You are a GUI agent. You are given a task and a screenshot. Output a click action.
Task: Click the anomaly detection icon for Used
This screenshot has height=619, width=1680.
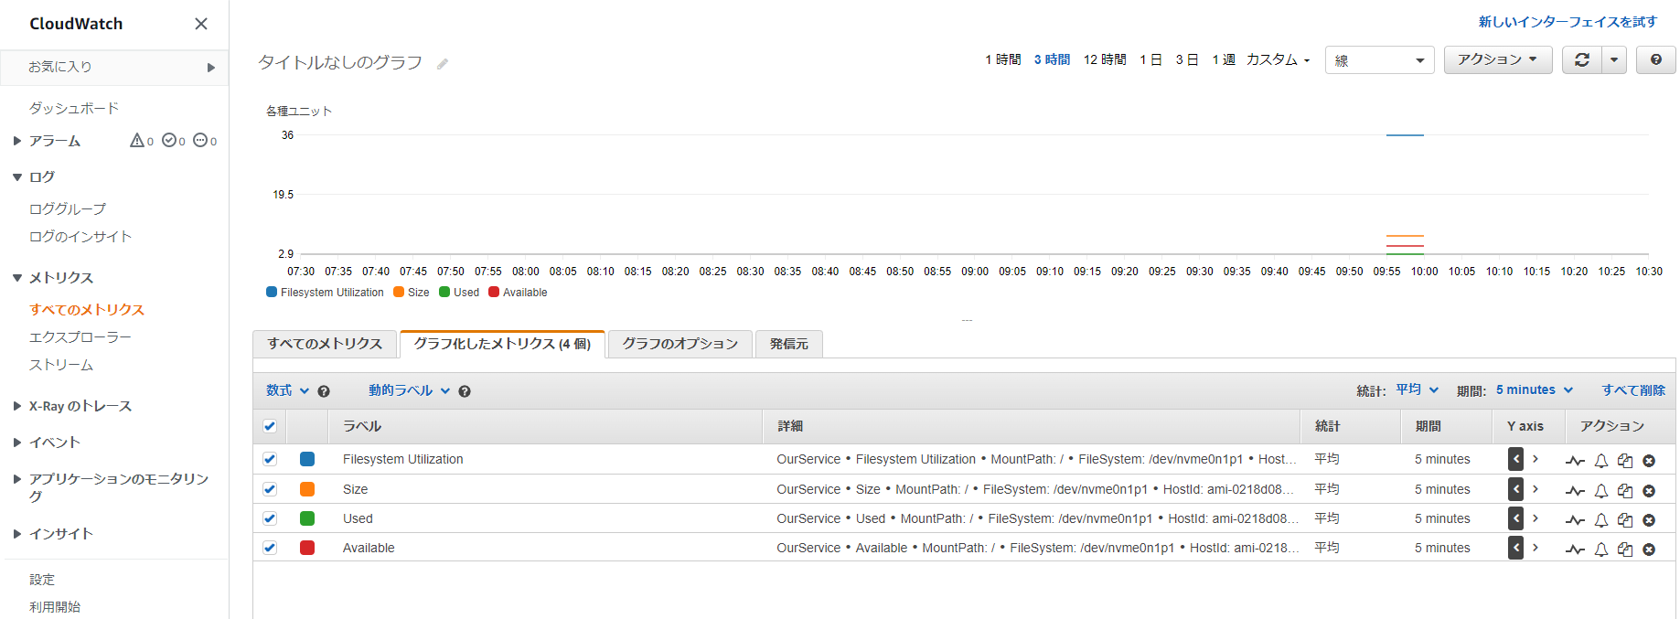click(x=1575, y=520)
